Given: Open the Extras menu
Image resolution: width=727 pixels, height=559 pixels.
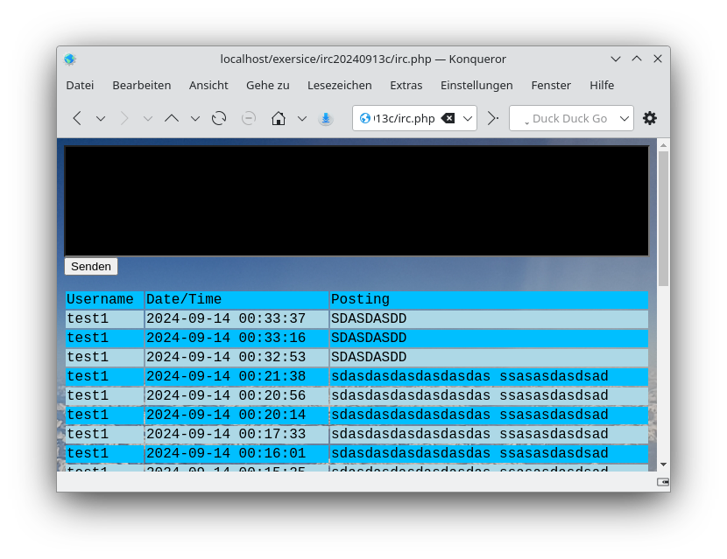Looking at the screenshot, I should [x=406, y=85].
